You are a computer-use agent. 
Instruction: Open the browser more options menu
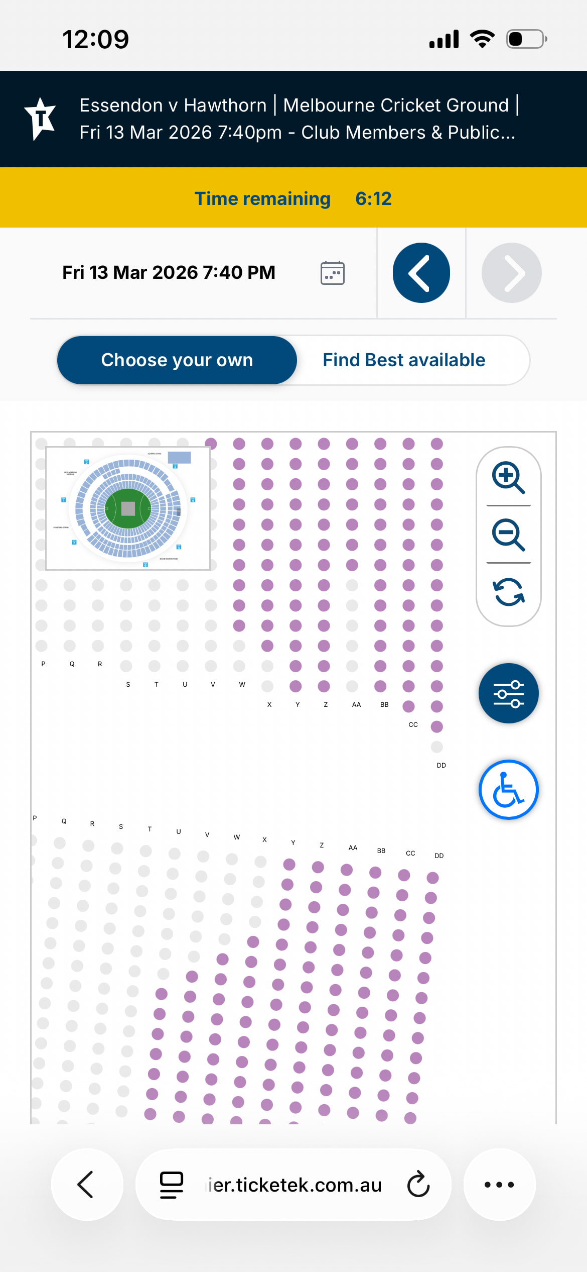[499, 1185]
